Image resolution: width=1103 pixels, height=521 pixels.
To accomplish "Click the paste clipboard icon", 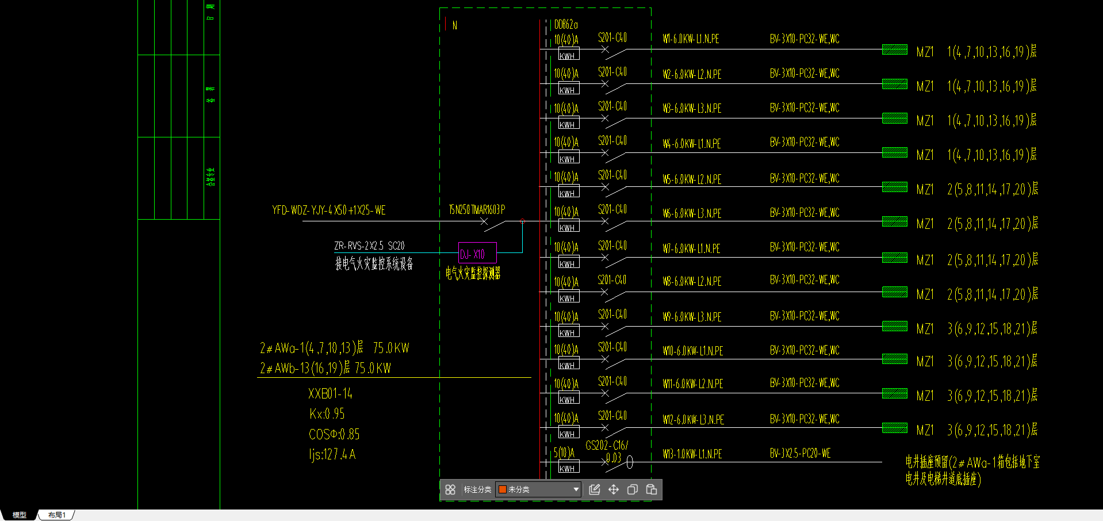I will pos(652,489).
